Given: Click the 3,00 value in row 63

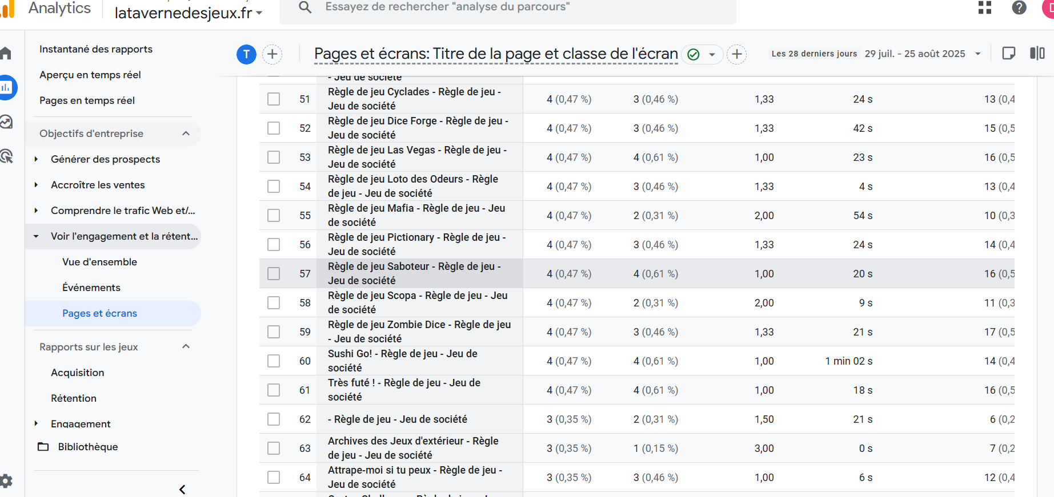Looking at the screenshot, I should 764,448.
